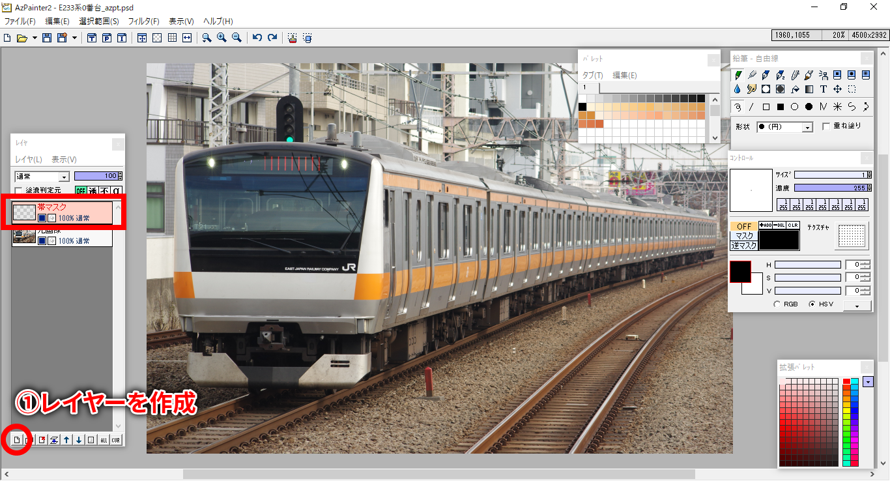The width and height of the screenshot is (890, 481).
Task: Click the Redo arrow icon
Action: 272,38
